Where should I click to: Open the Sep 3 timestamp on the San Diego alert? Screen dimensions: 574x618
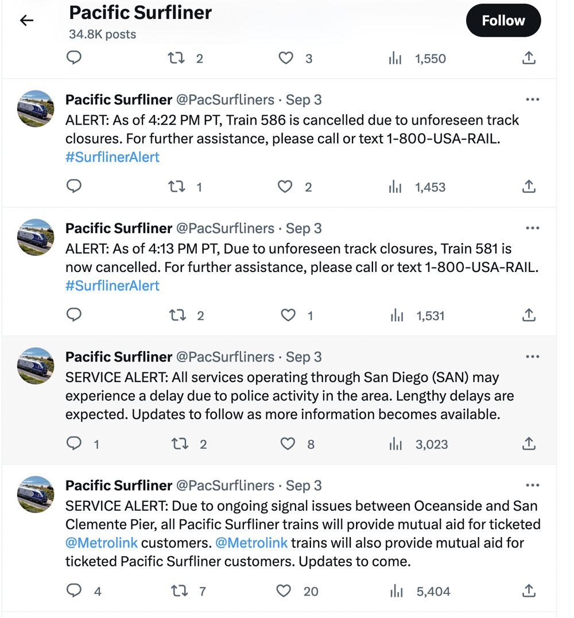(304, 356)
